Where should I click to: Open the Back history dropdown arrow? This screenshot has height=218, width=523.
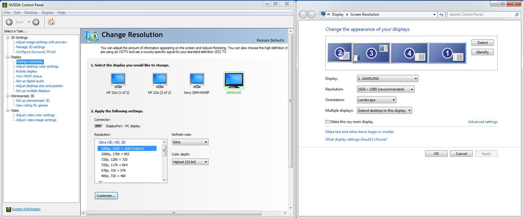(29, 22)
